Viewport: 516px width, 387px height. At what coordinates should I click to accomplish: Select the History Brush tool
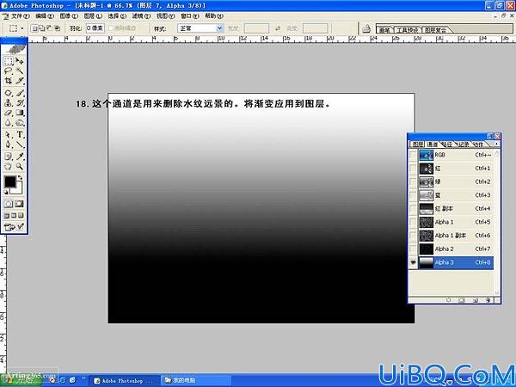pyautogui.click(x=20, y=103)
